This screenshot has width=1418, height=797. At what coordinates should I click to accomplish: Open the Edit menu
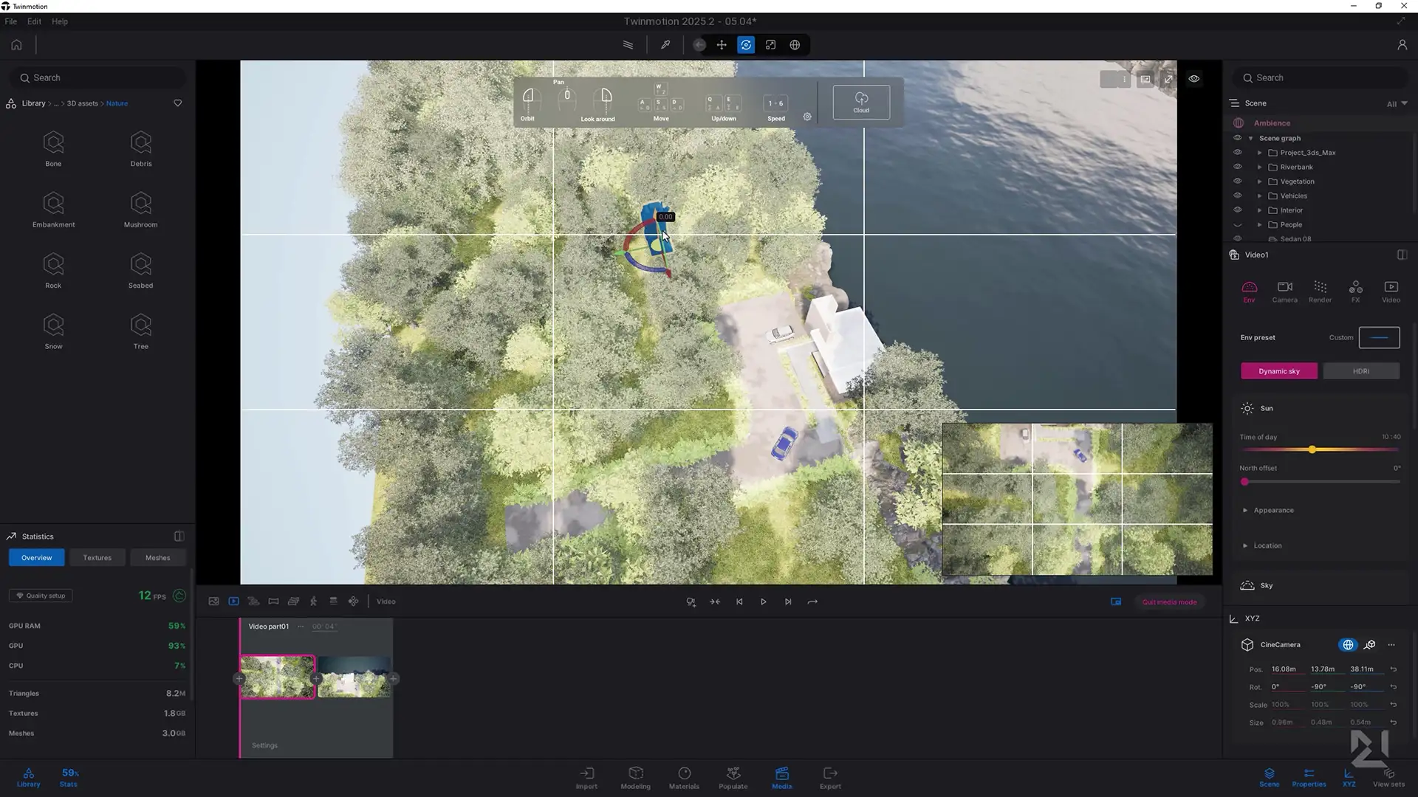(x=34, y=21)
